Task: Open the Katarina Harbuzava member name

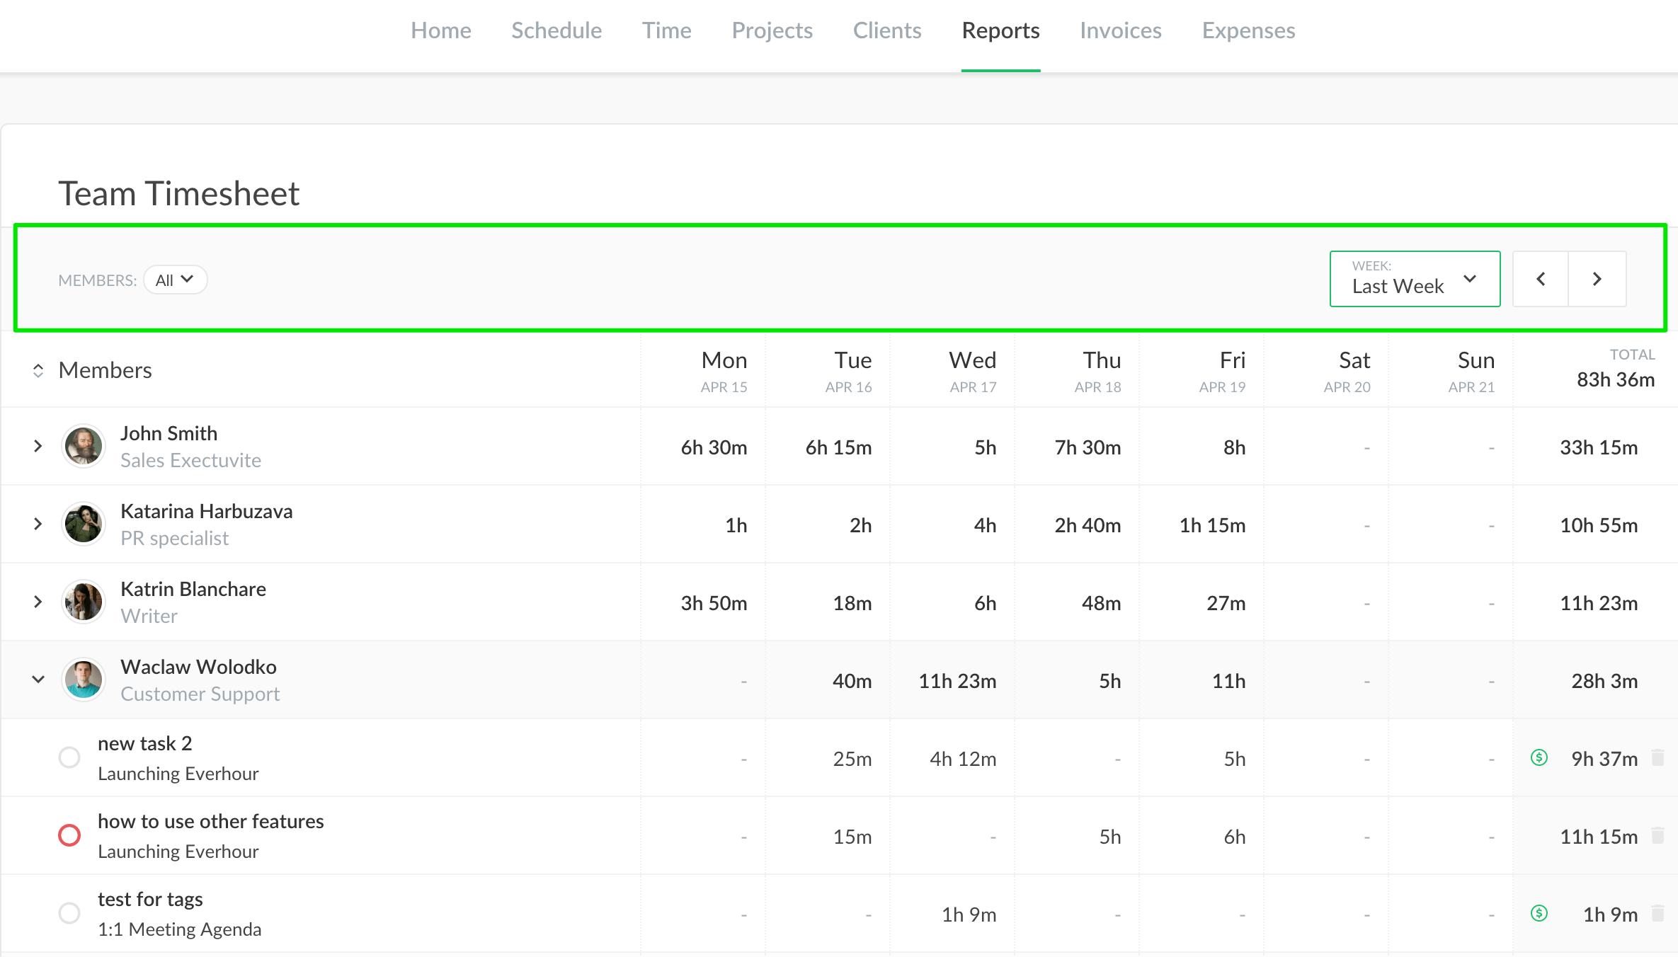Action: pos(207,511)
